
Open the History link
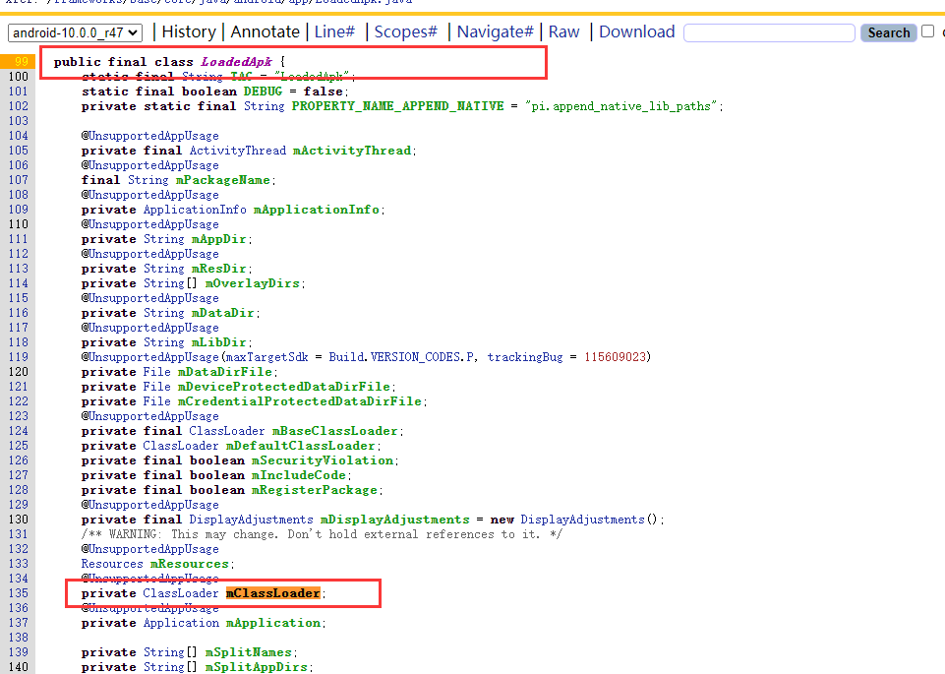[x=189, y=31]
